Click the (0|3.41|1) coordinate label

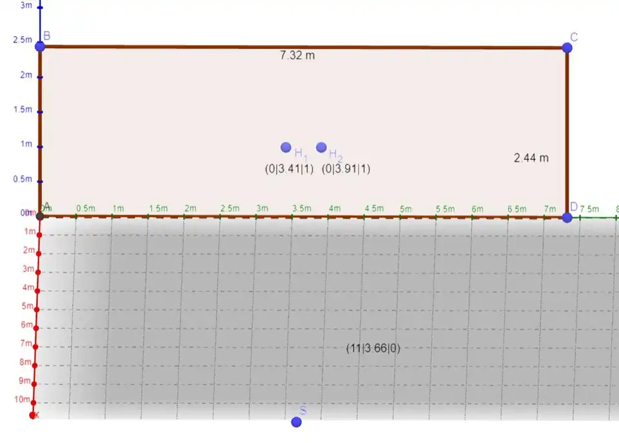[x=289, y=168]
